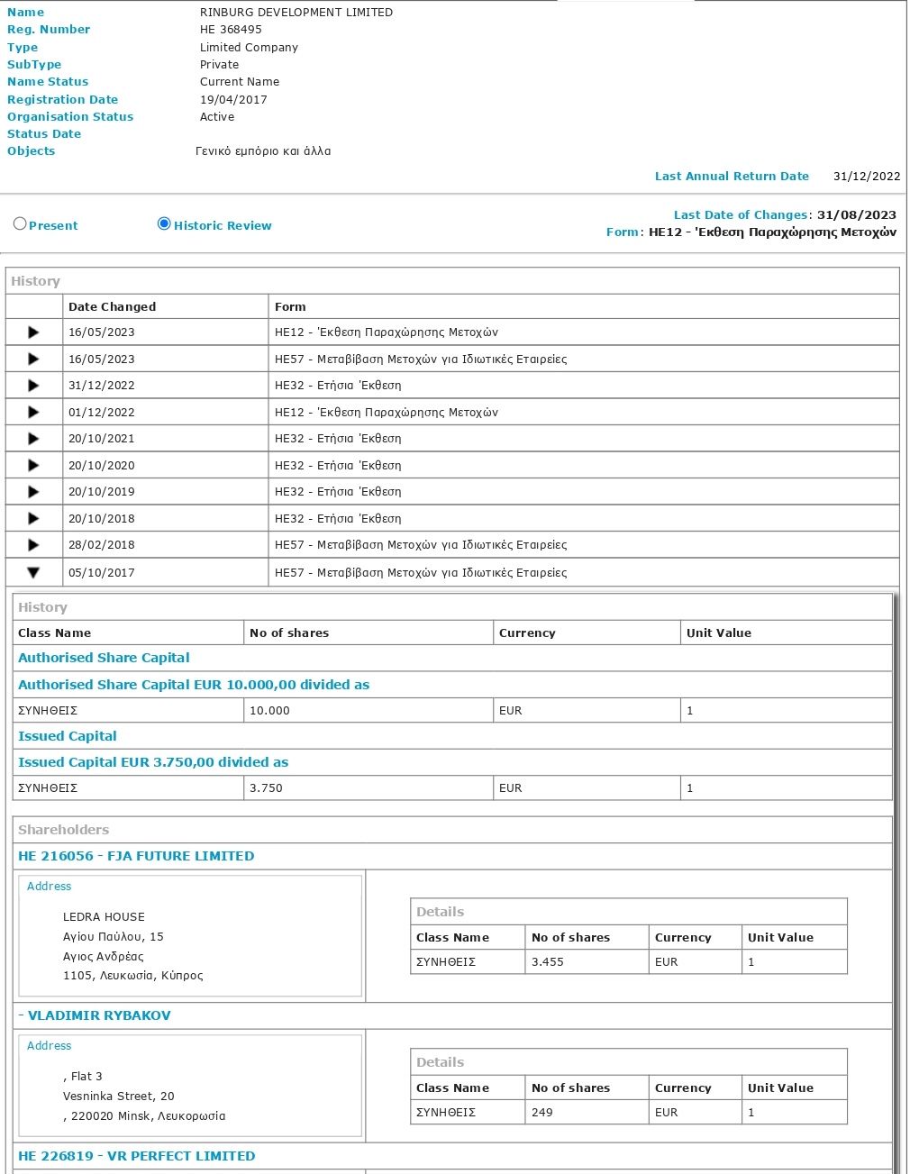The height and width of the screenshot is (1174, 910).
Task: Click HE57 form text in 28/02/2018 row
Action: click(x=421, y=545)
